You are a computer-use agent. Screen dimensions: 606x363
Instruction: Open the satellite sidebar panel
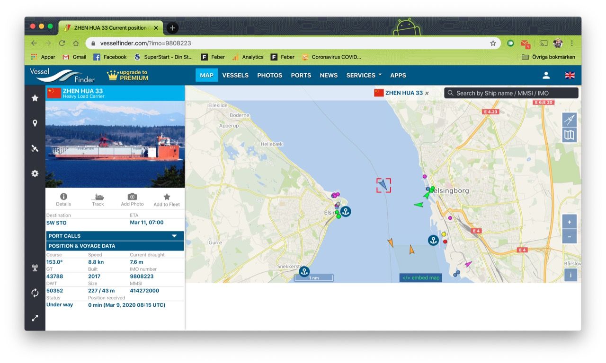click(35, 148)
